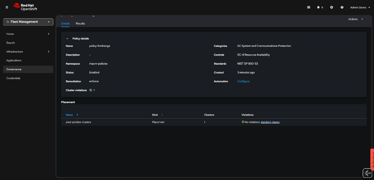Open the notifications bell

(x=318, y=7)
